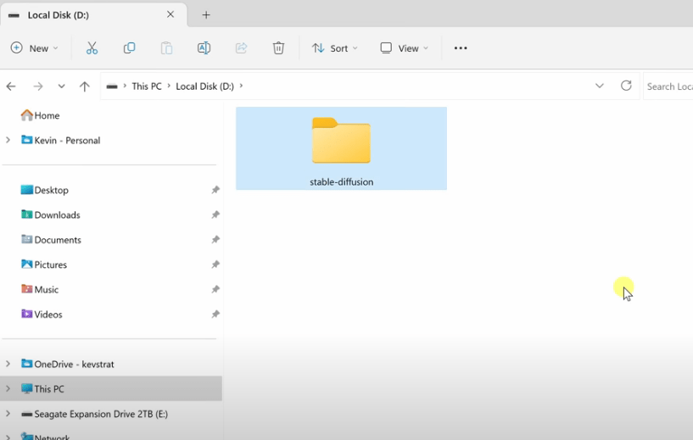
Task: Click the Share icon in toolbar
Action: [241, 48]
